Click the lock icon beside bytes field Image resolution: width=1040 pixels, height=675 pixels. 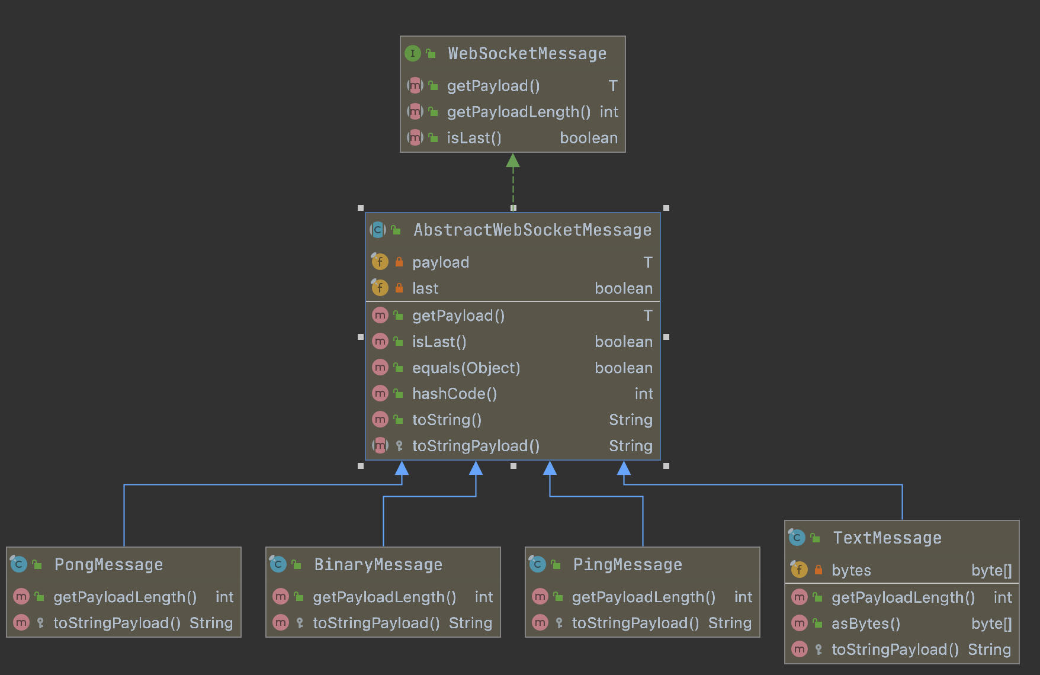[x=818, y=570]
